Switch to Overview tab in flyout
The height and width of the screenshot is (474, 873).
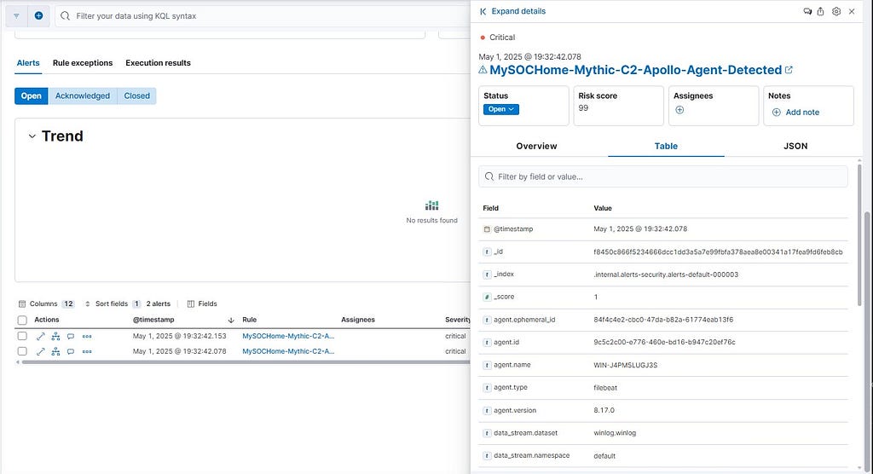click(536, 146)
